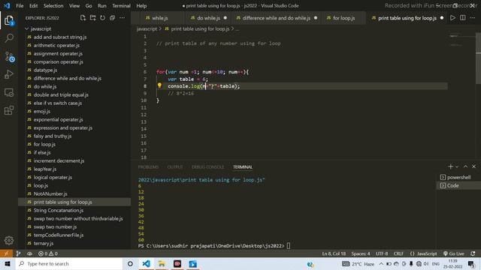Open NotANumber.js in Explorer
Screen dimensions: 481x270
50,193
